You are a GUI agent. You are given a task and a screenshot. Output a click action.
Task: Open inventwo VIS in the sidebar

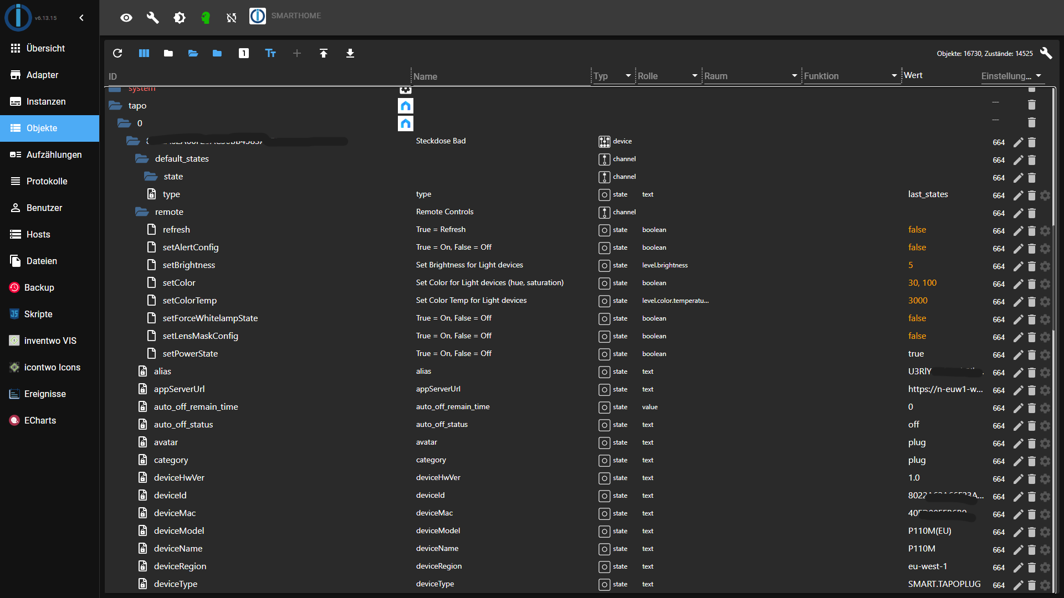(50, 341)
